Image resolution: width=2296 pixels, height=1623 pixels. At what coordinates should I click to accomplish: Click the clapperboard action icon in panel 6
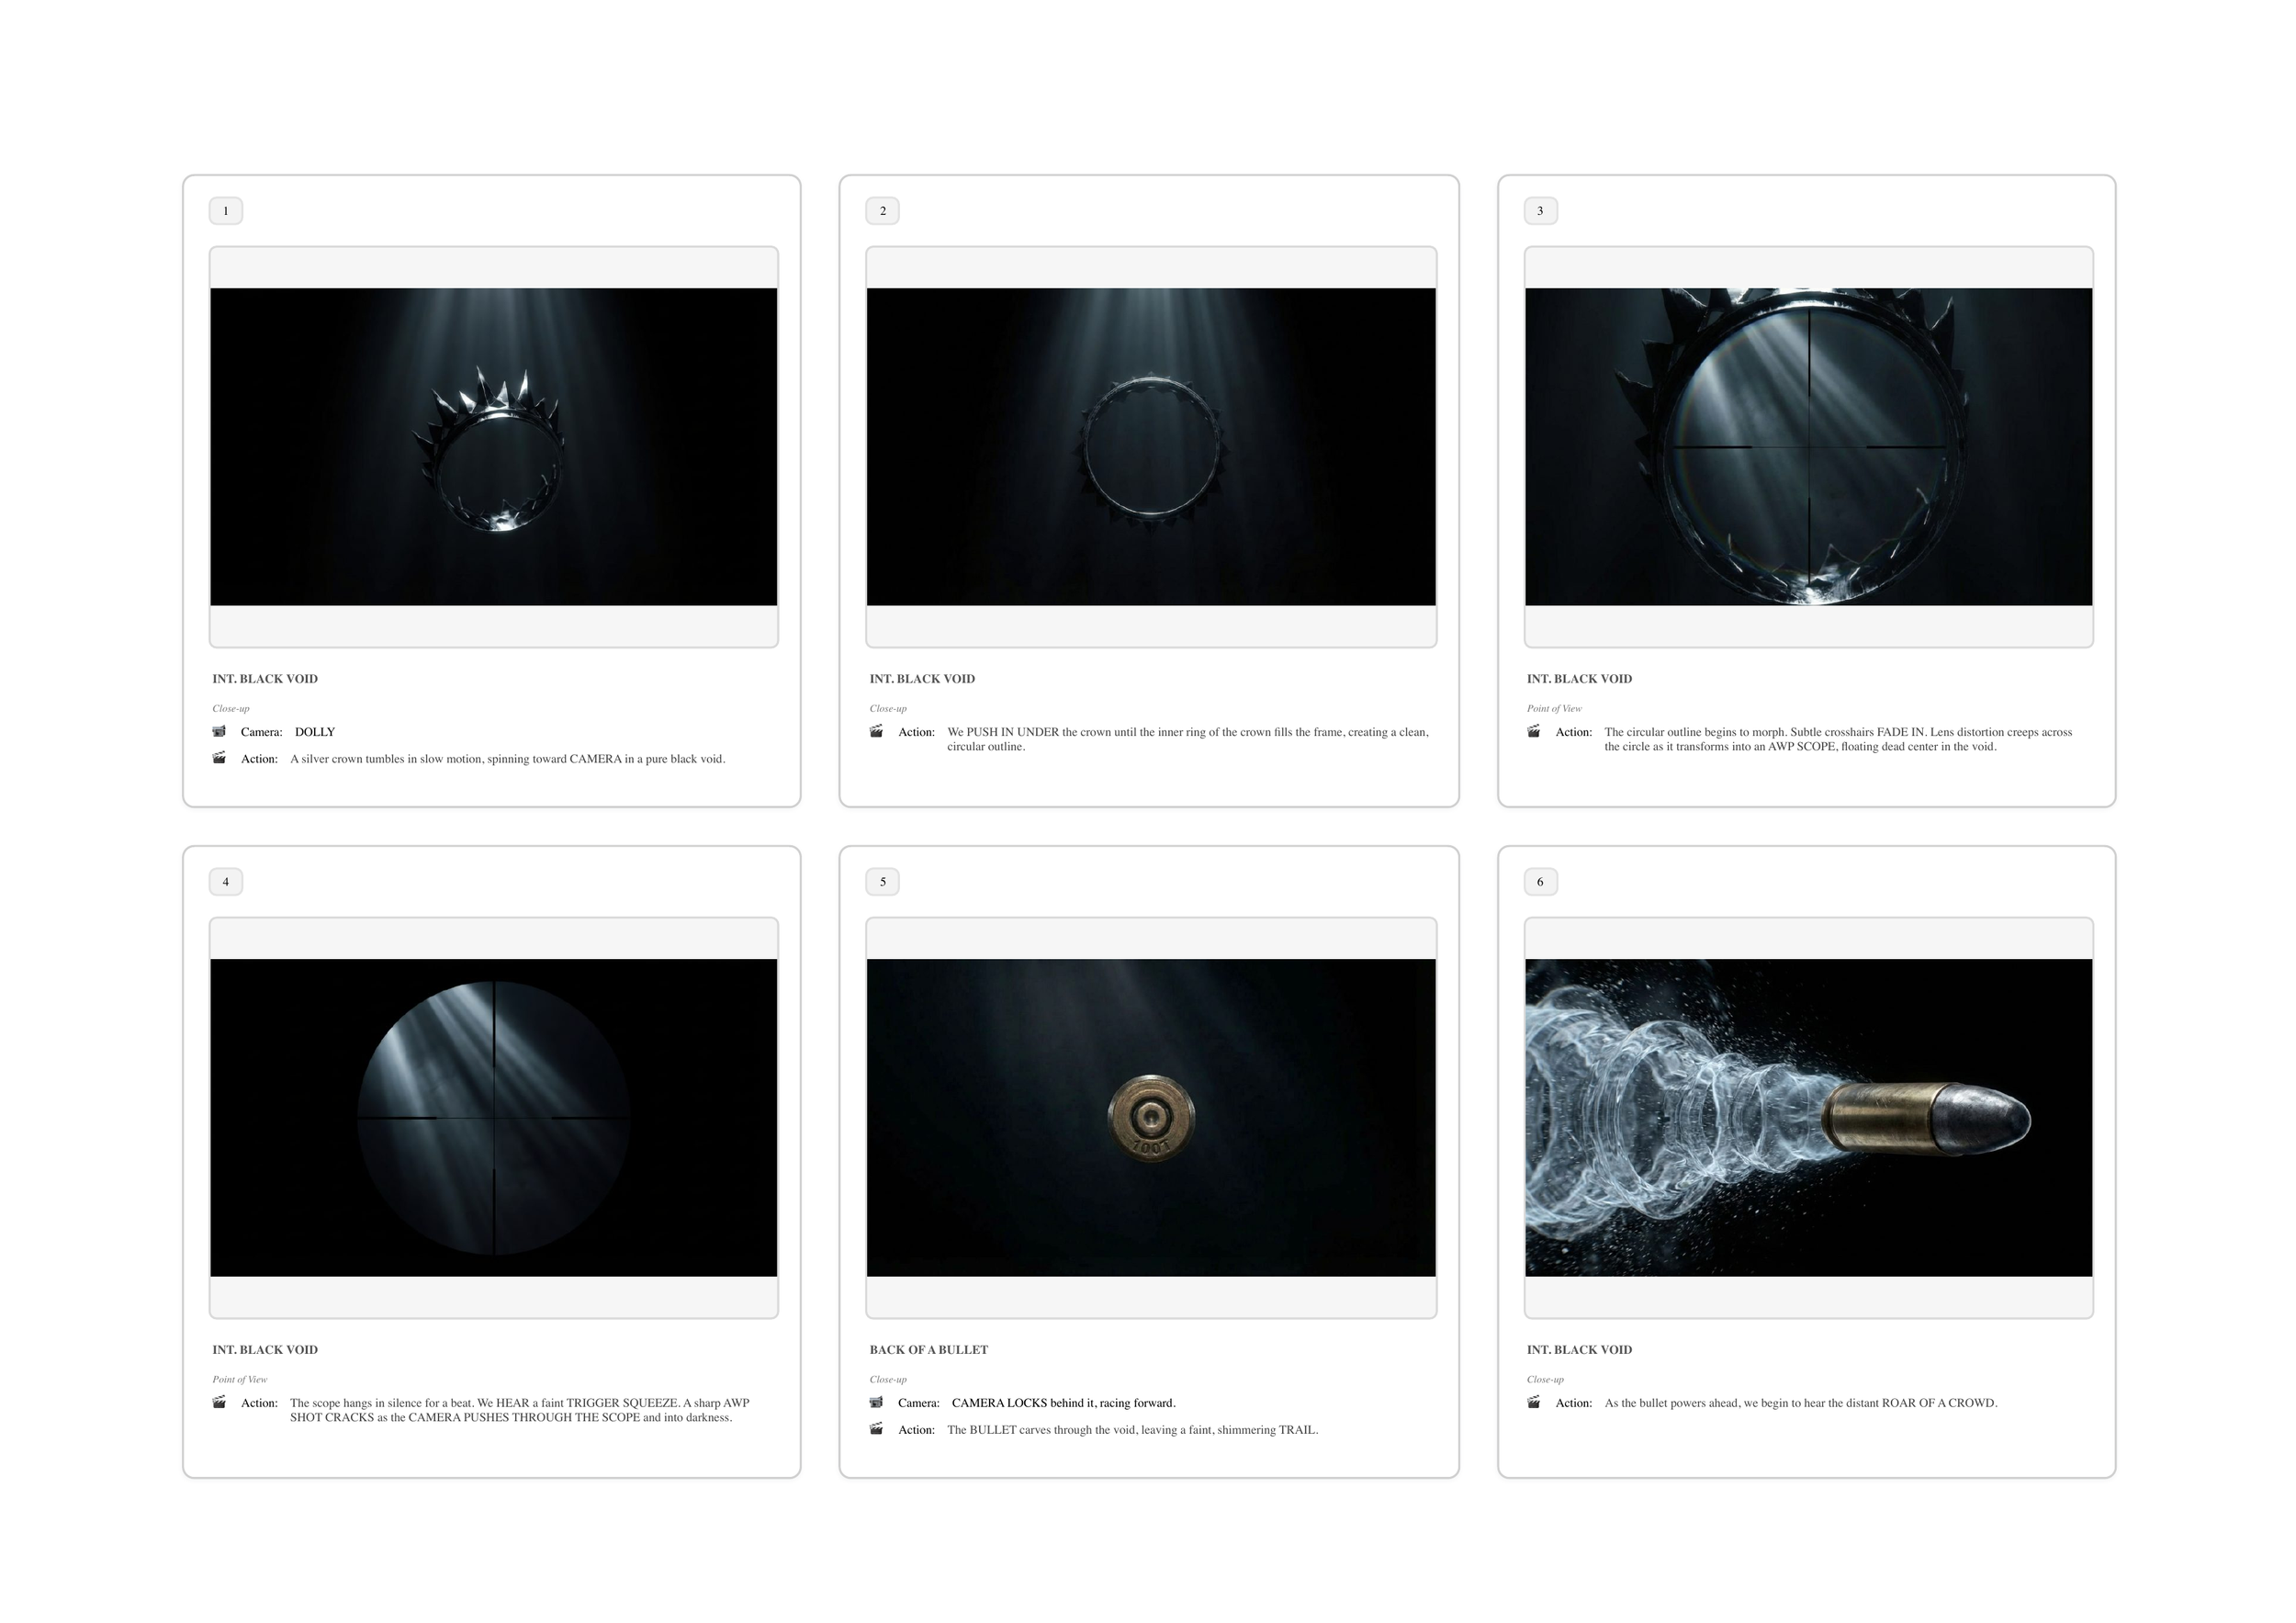[x=1534, y=1402]
